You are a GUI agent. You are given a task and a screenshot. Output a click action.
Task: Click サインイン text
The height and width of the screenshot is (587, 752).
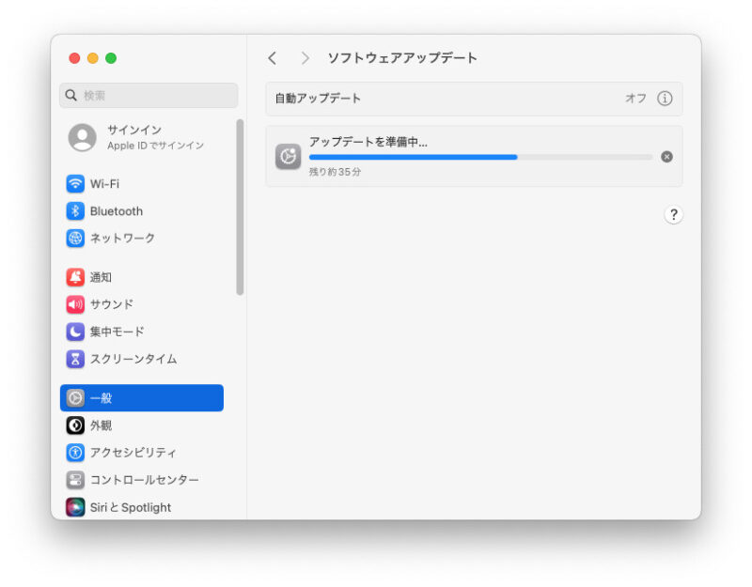coord(134,130)
